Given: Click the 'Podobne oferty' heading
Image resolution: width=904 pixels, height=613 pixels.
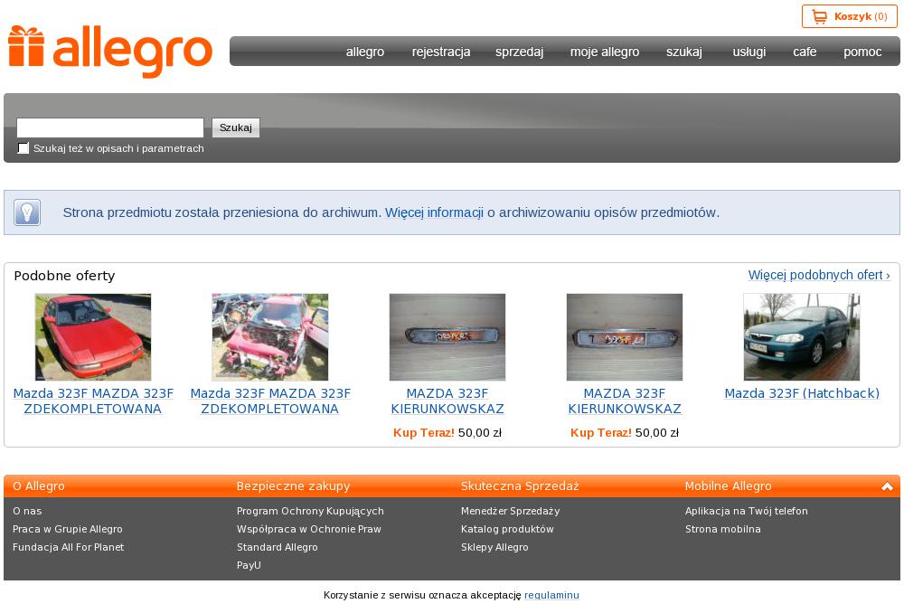Looking at the screenshot, I should [x=64, y=276].
